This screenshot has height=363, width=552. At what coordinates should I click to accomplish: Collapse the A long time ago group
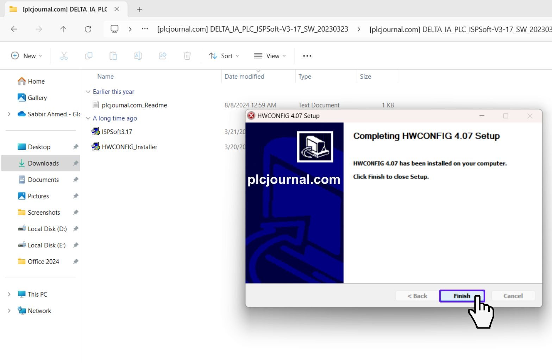88,118
